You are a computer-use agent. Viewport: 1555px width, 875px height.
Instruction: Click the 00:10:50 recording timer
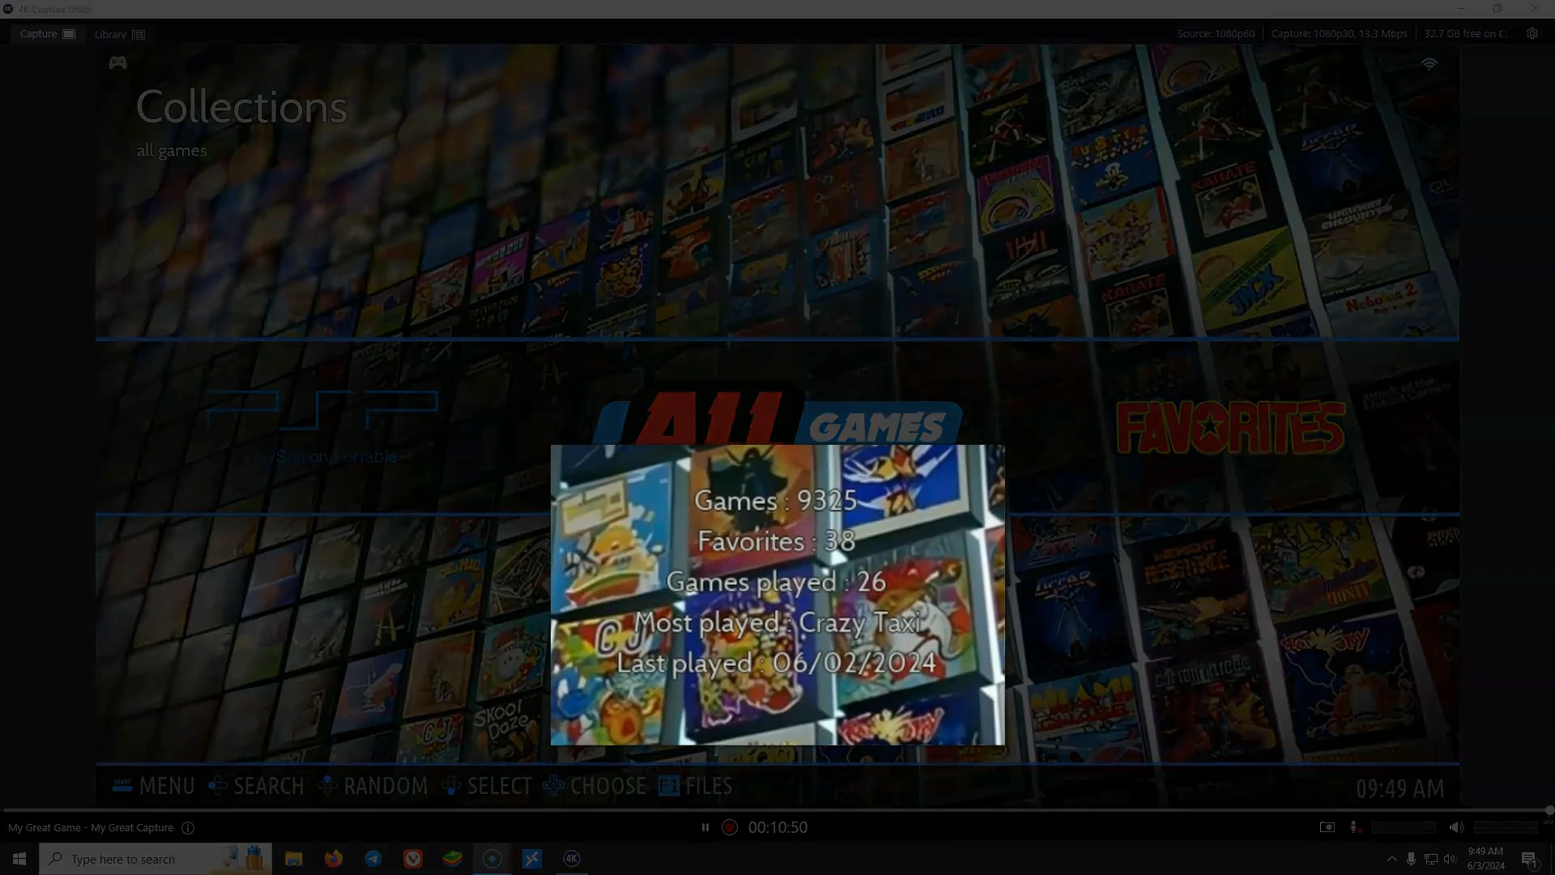pyautogui.click(x=777, y=828)
